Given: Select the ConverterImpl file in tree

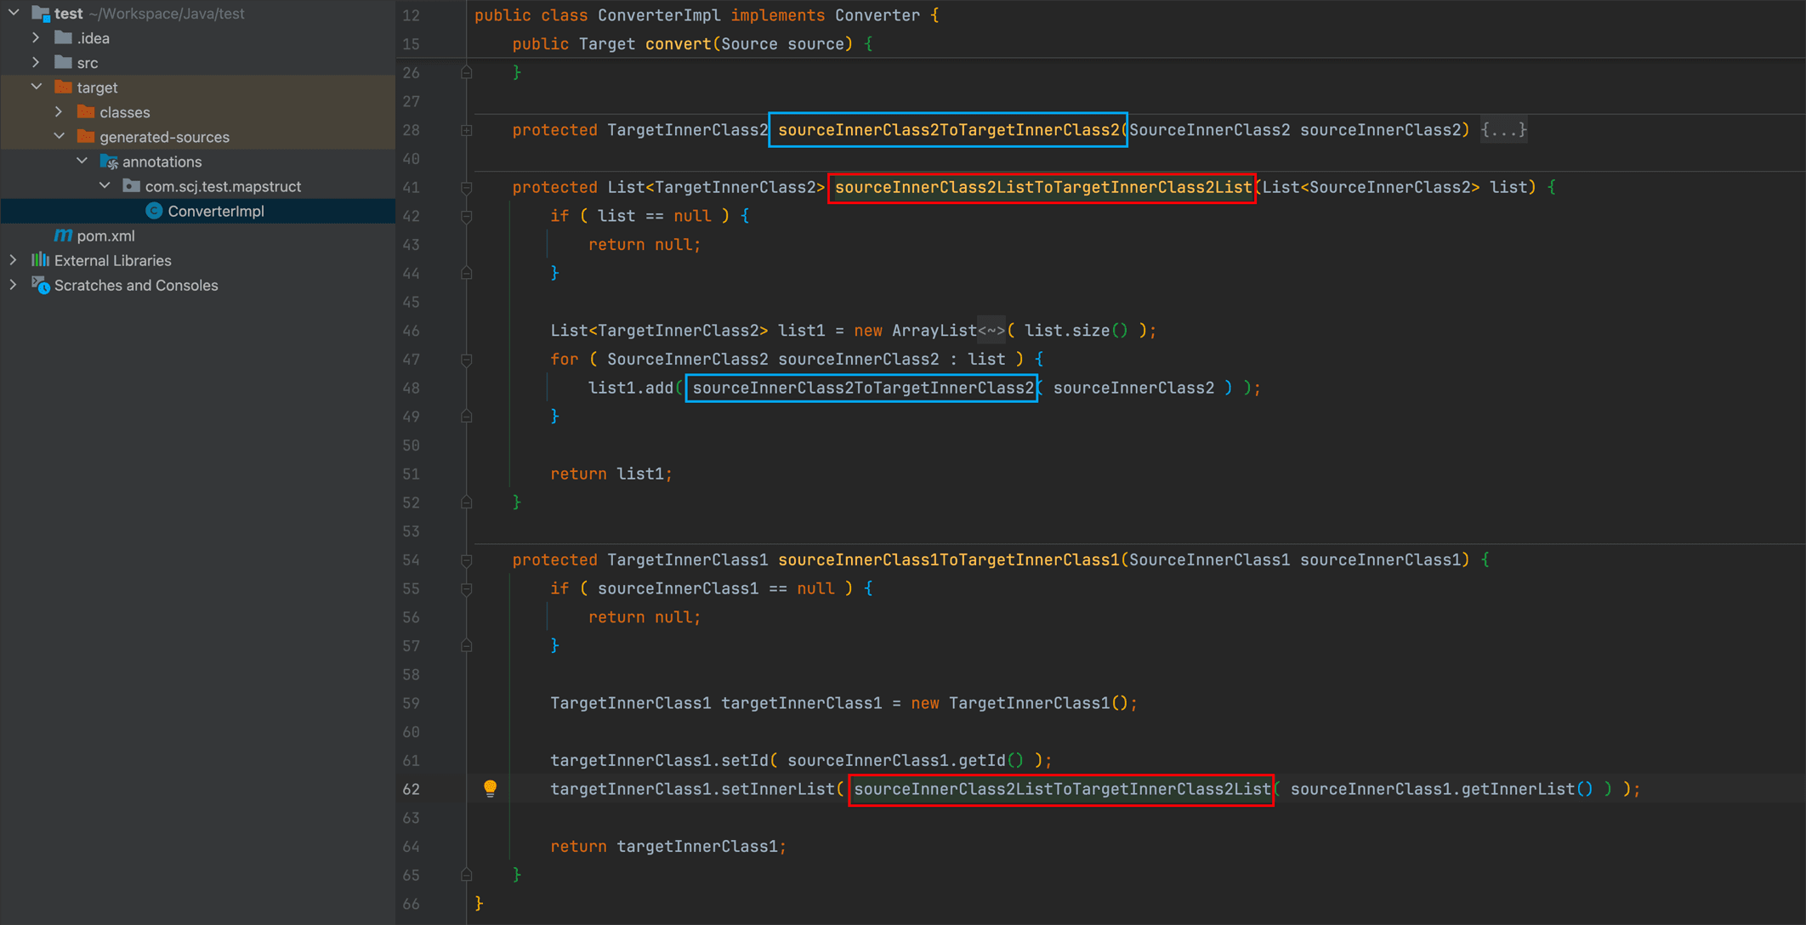Looking at the screenshot, I should coord(216,210).
